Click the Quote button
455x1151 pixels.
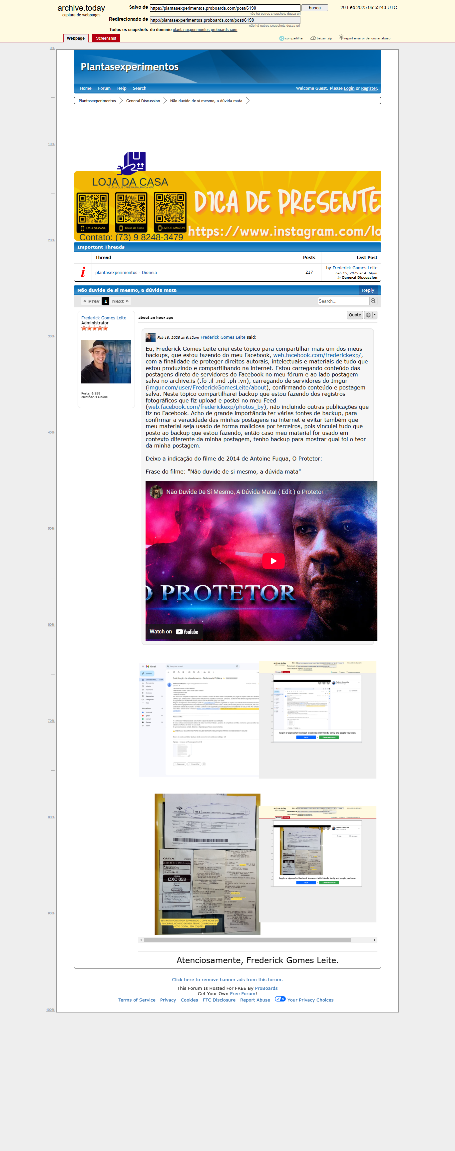click(x=355, y=315)
